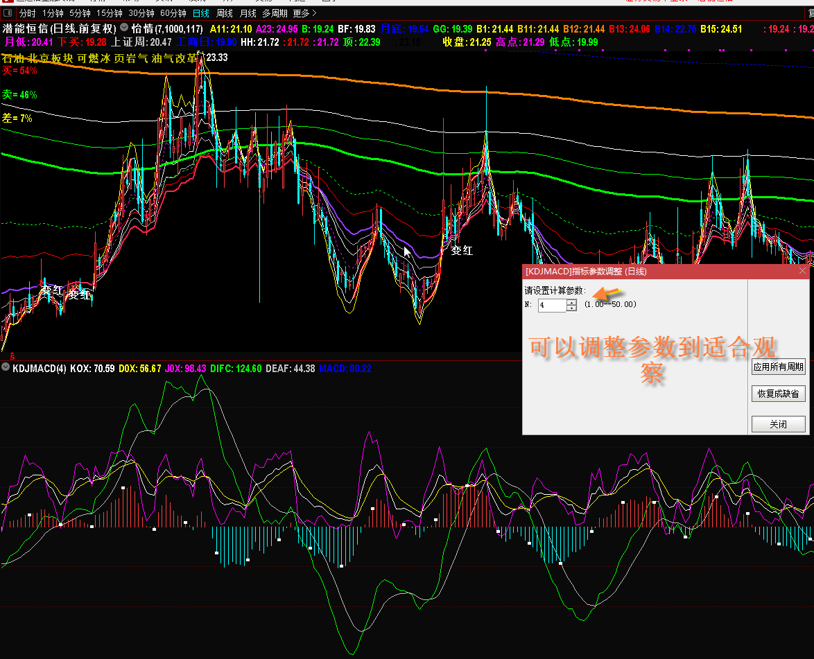The image size is (814, 659).
Task: Open the indicator menu circle before KDJMACD(4)
Action: click(6, 367)
